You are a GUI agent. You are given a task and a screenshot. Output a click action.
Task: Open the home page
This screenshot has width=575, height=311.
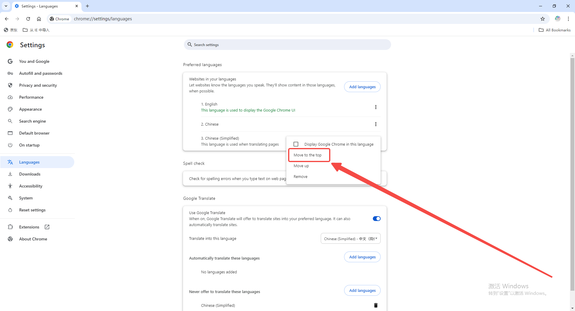click(39, 19)
